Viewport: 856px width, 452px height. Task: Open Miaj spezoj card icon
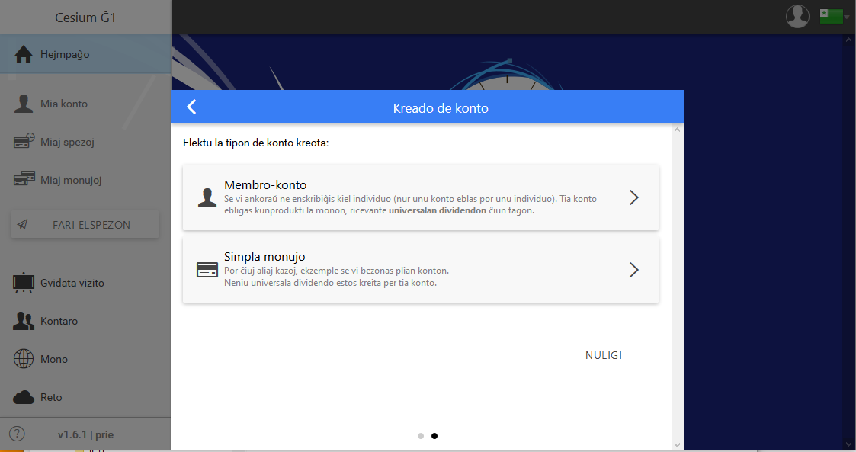(24, 141)
